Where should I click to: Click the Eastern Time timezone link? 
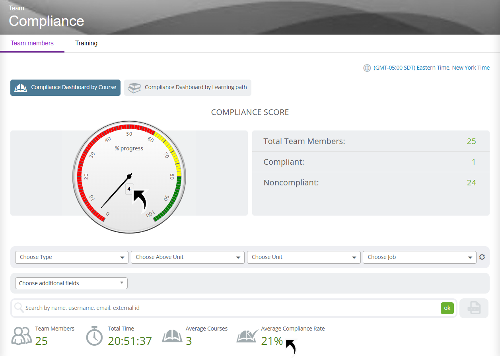pos(432,68)
